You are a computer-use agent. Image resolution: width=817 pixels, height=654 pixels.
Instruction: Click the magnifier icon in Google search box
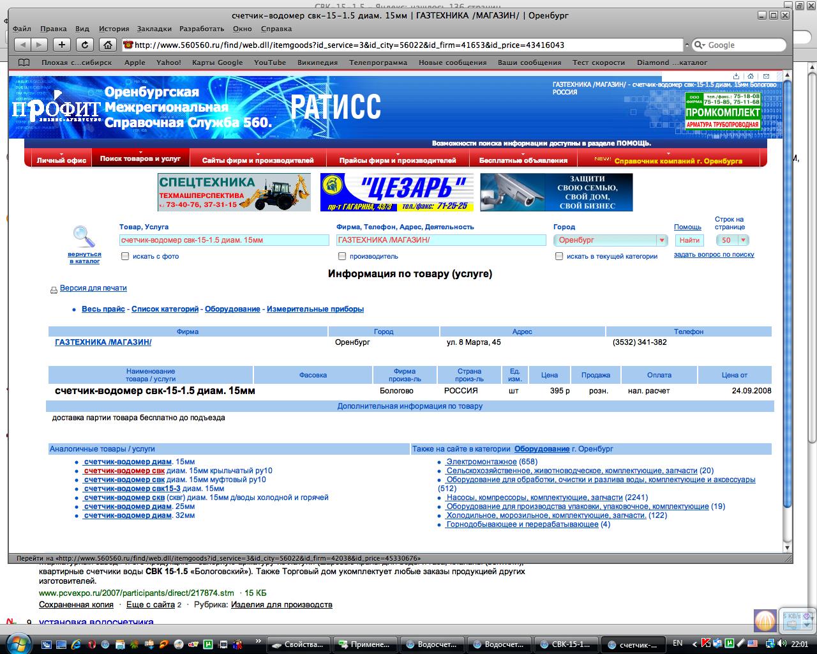tap(700, 45)
